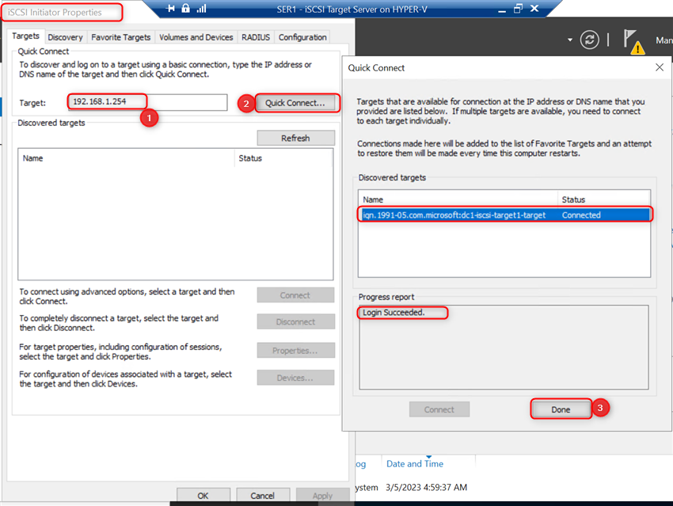Open the Volumes and Devices tab

click(196, 36)
